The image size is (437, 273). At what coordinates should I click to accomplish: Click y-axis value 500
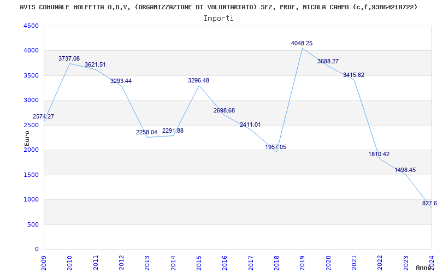coord(33,224)
